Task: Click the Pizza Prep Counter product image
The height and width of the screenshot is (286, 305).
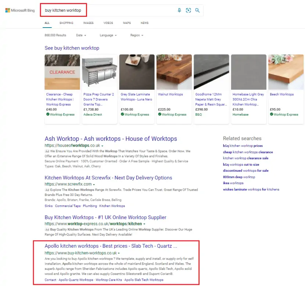Action: click(100, 72)
